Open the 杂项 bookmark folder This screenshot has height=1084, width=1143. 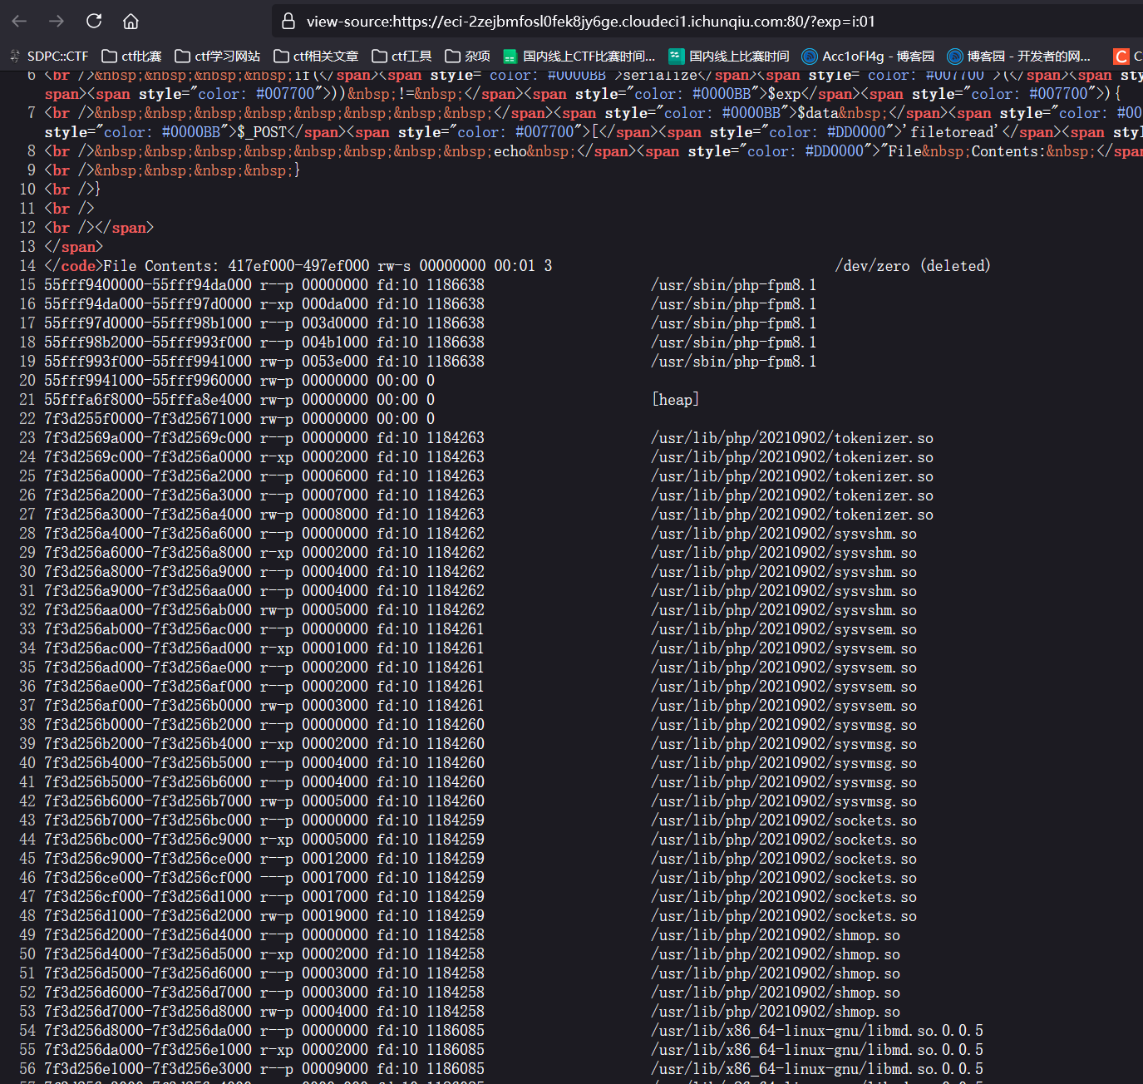coord(467,57)
